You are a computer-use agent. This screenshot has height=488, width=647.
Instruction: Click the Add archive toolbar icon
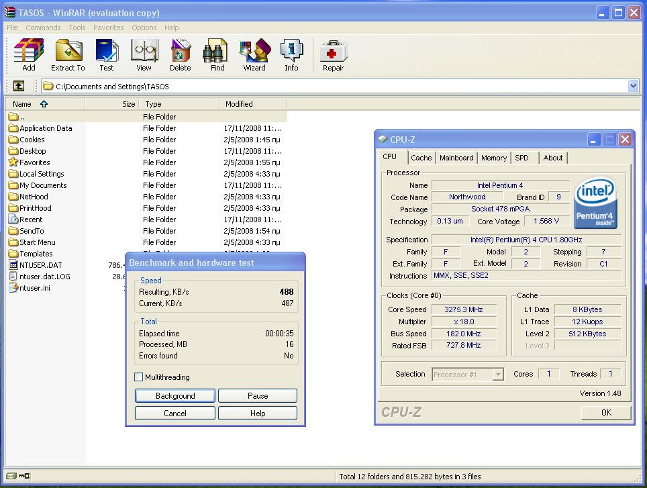click(x=28, y=50)
